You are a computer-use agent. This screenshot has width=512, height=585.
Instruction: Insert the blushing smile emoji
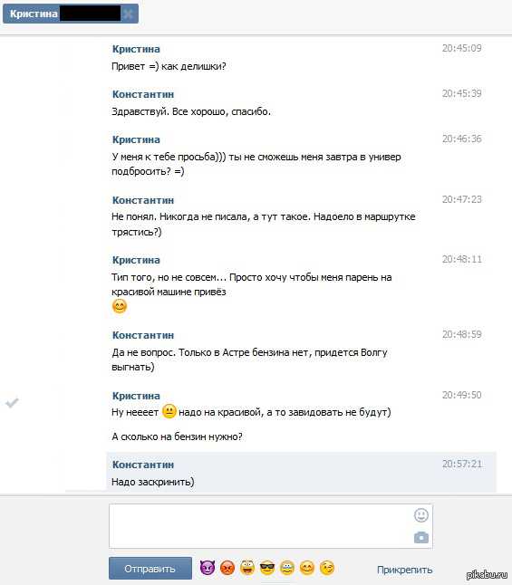[x=307, y=568]
